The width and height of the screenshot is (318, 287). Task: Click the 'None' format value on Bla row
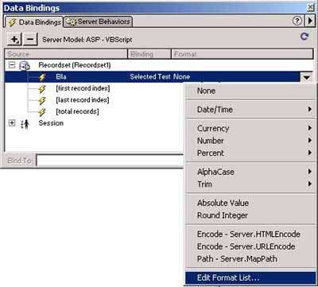coord(182,77)
